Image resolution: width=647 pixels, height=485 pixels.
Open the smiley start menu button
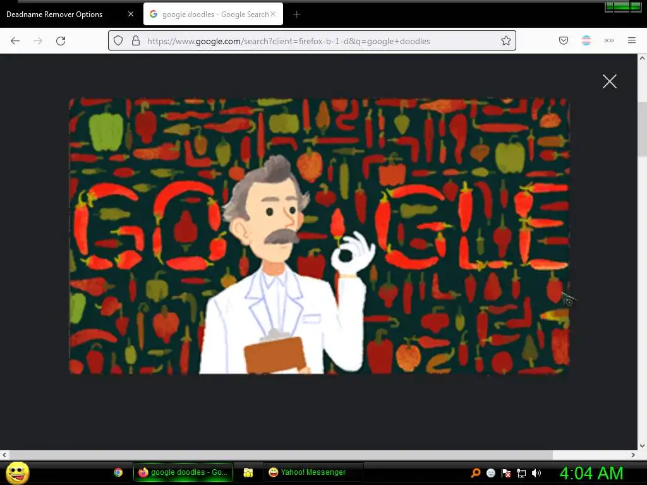click(17, 472)
